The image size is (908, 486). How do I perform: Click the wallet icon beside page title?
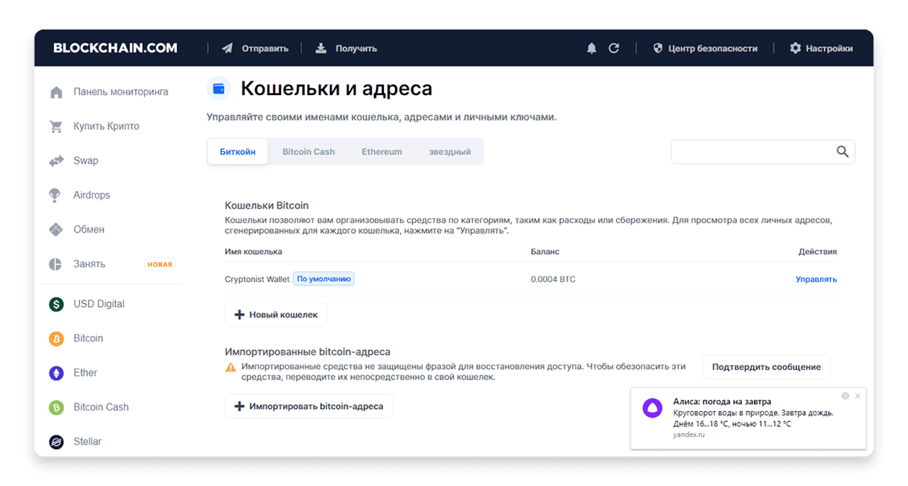pyautogui.click(x=218, y=89)
